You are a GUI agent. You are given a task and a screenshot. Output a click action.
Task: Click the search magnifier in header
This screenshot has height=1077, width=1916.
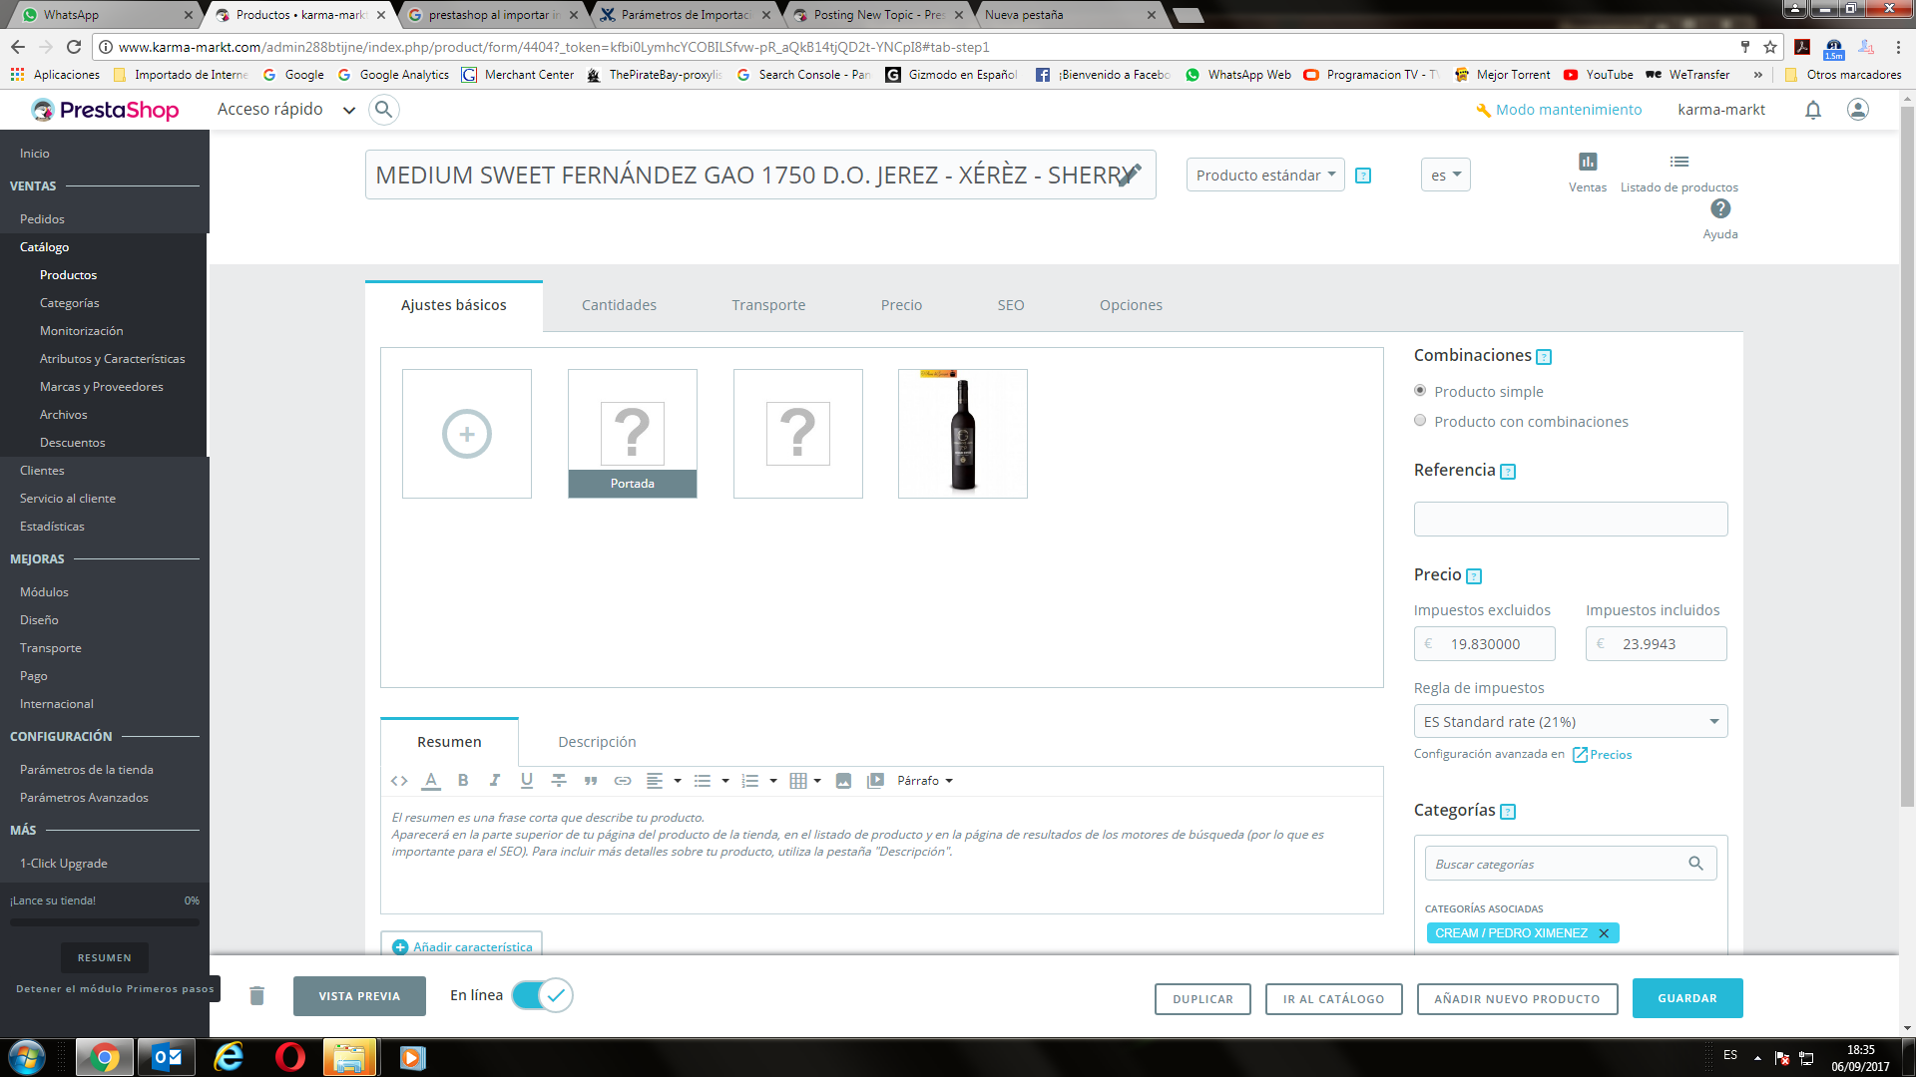(384, 110)
